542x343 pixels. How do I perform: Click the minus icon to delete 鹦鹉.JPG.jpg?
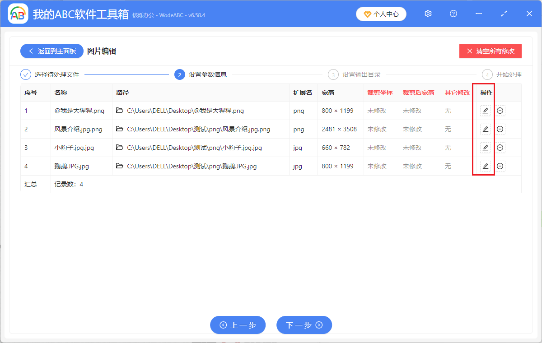coord(500,166)
